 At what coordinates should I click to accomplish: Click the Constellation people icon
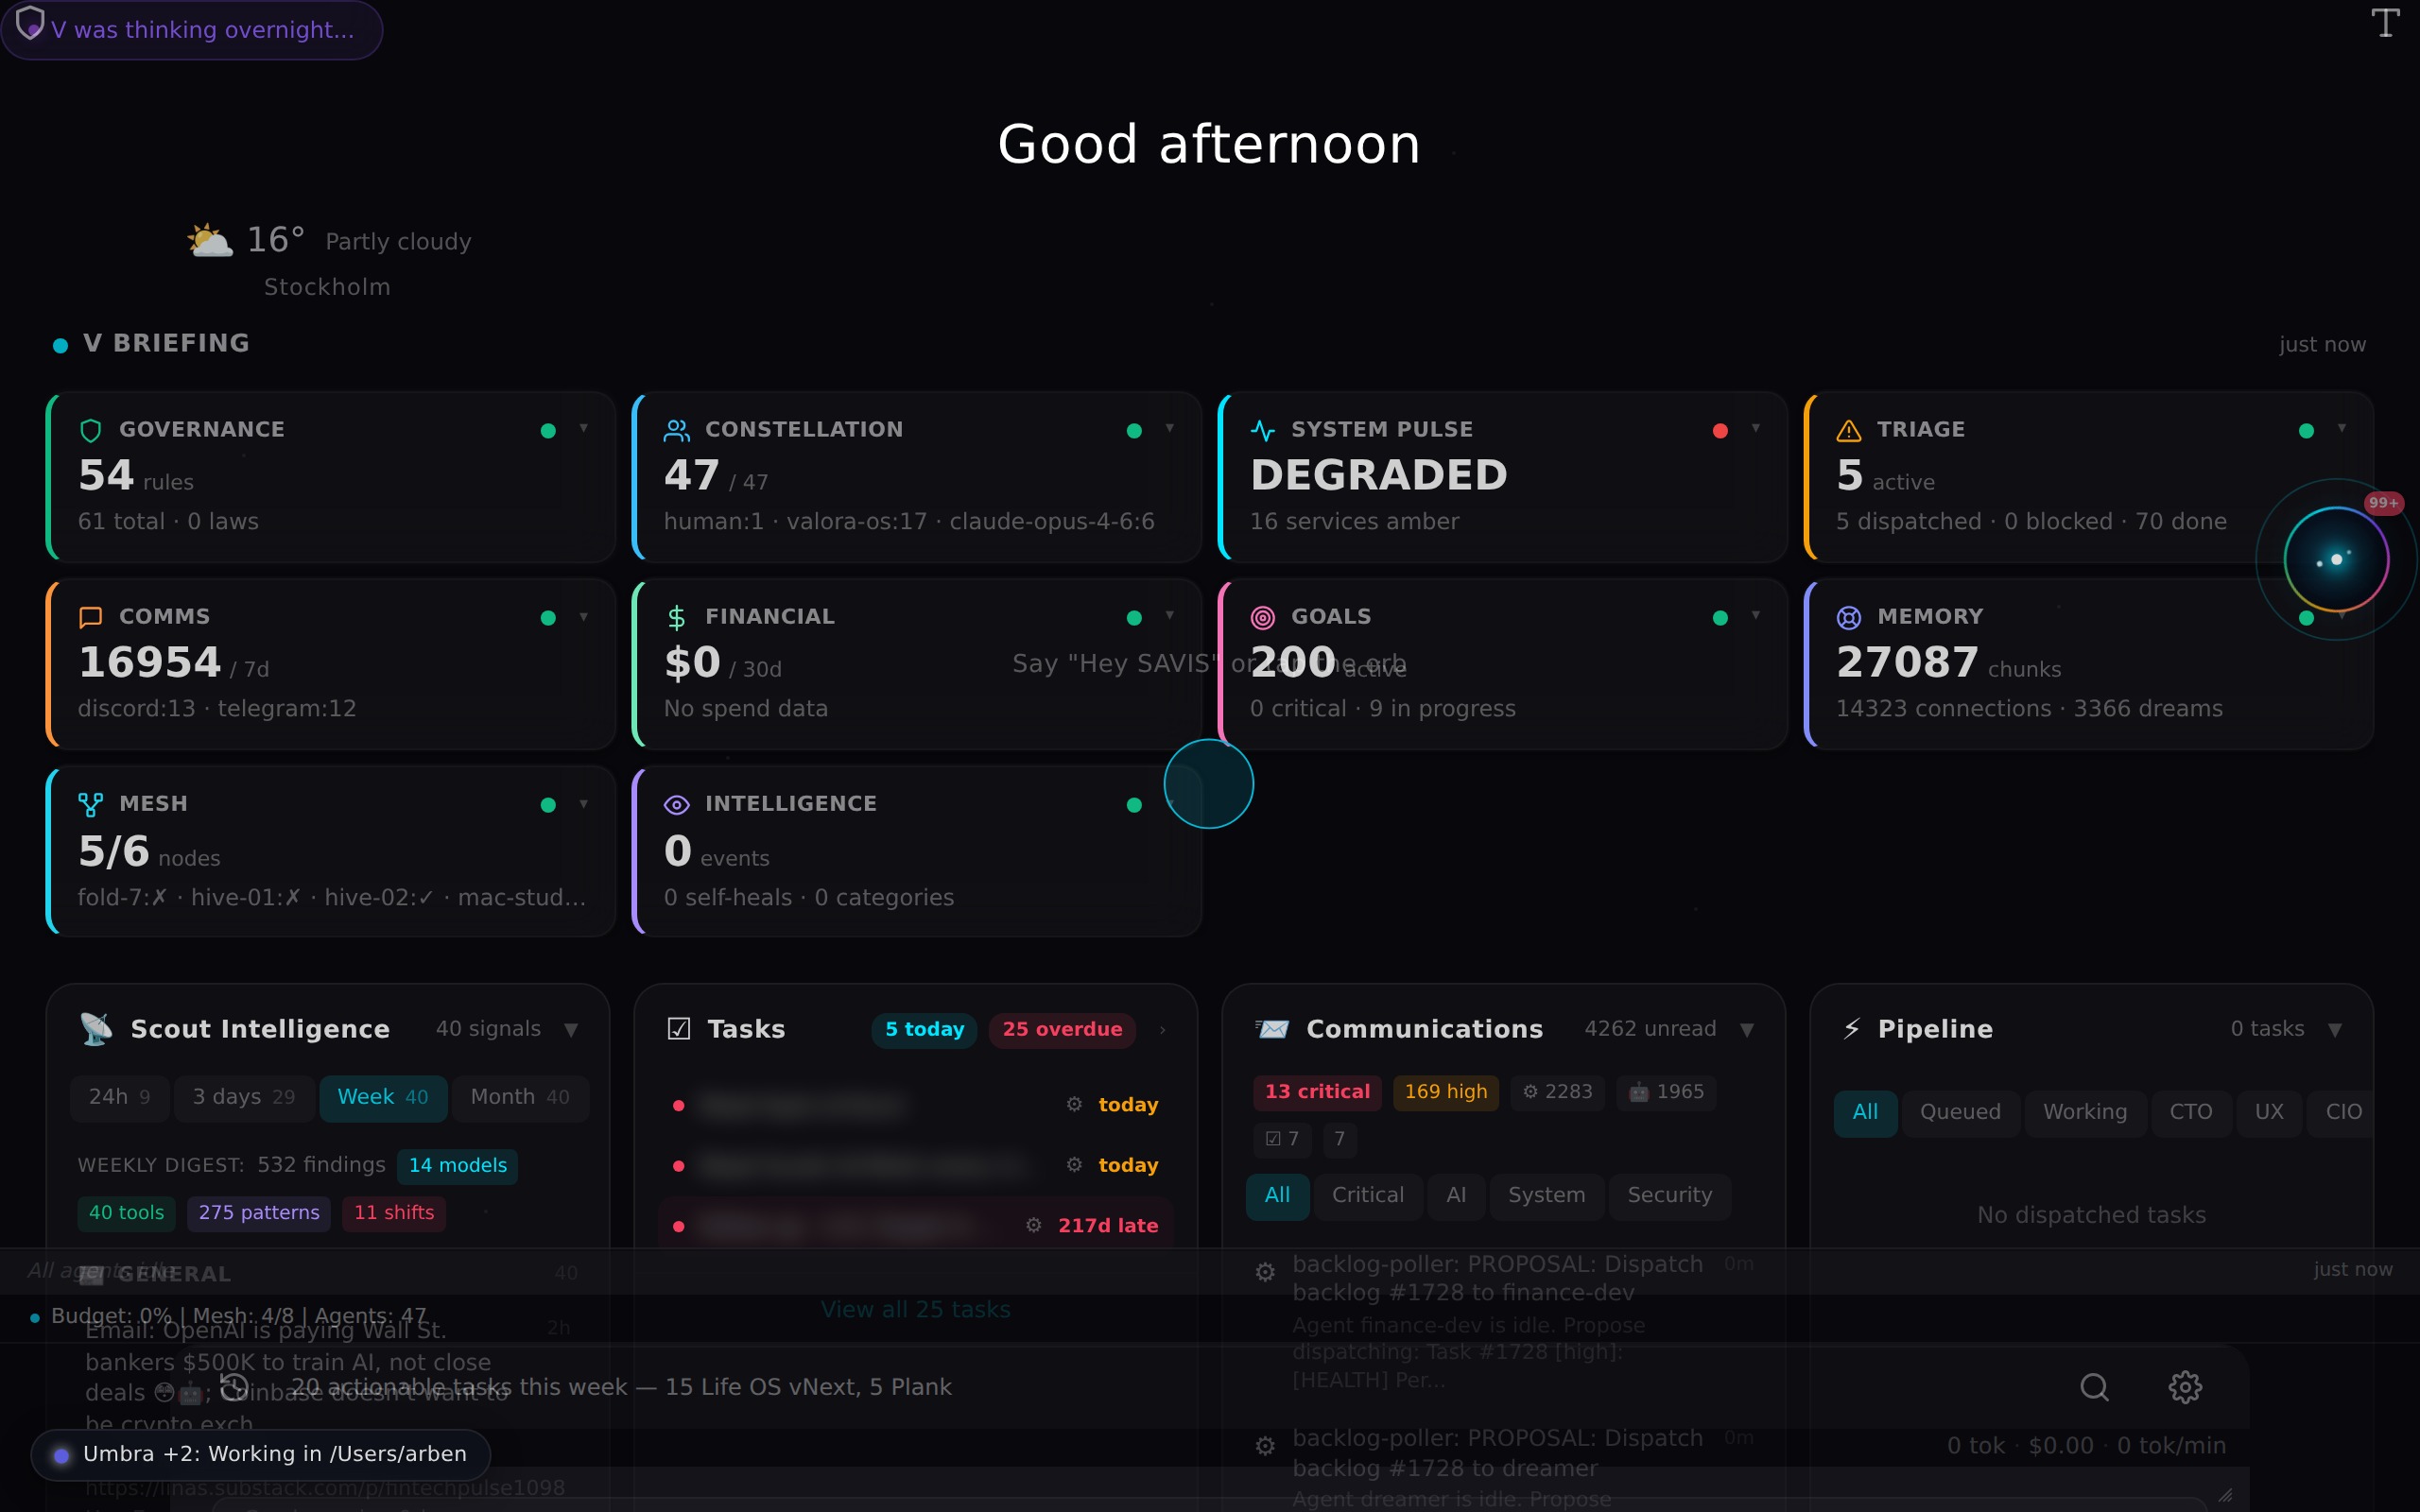(x=677, y=430)
